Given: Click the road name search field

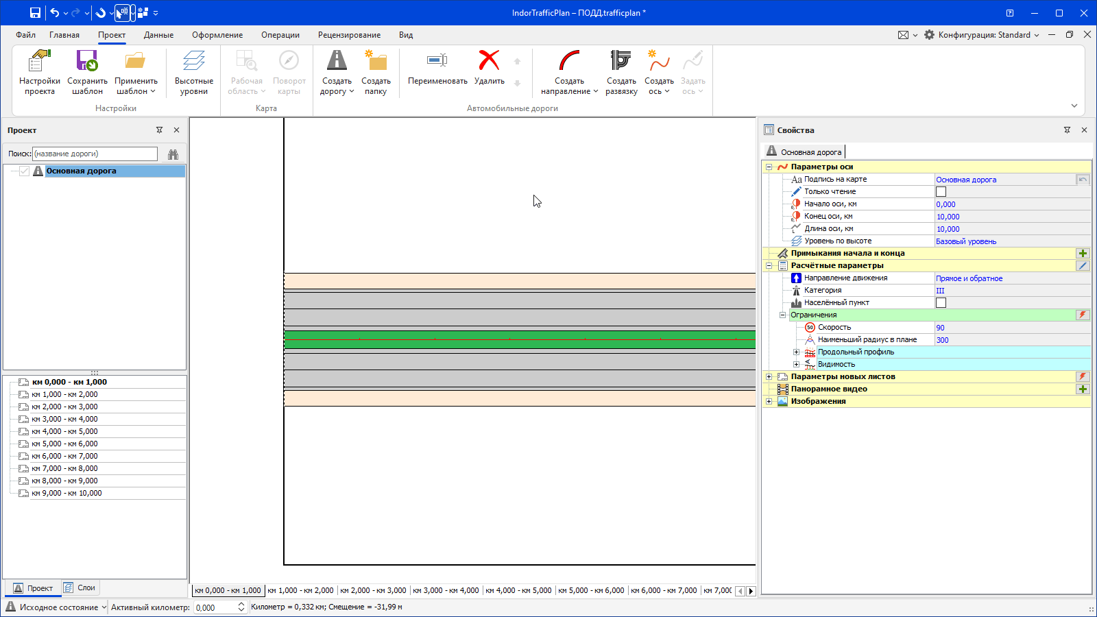Looking at the screenshot, I should click(95, 154).
